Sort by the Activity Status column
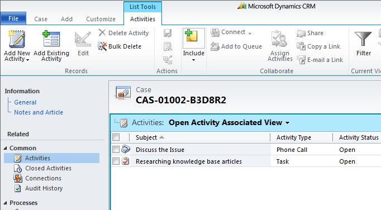Viewport: 381px width, 210px height. point(359,137)
